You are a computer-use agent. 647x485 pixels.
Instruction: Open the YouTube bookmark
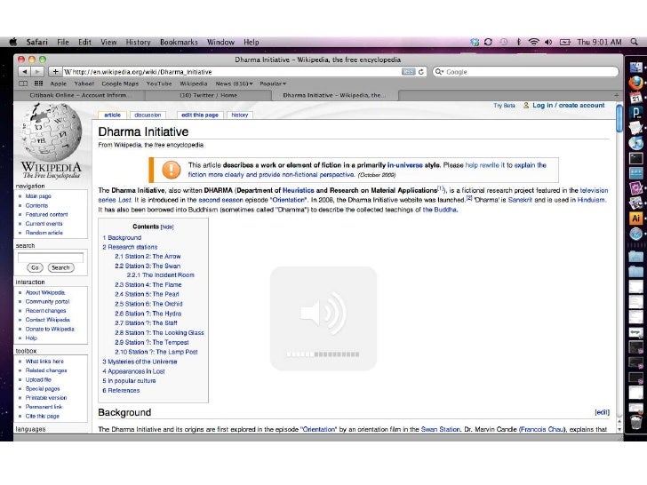point(159,83)
